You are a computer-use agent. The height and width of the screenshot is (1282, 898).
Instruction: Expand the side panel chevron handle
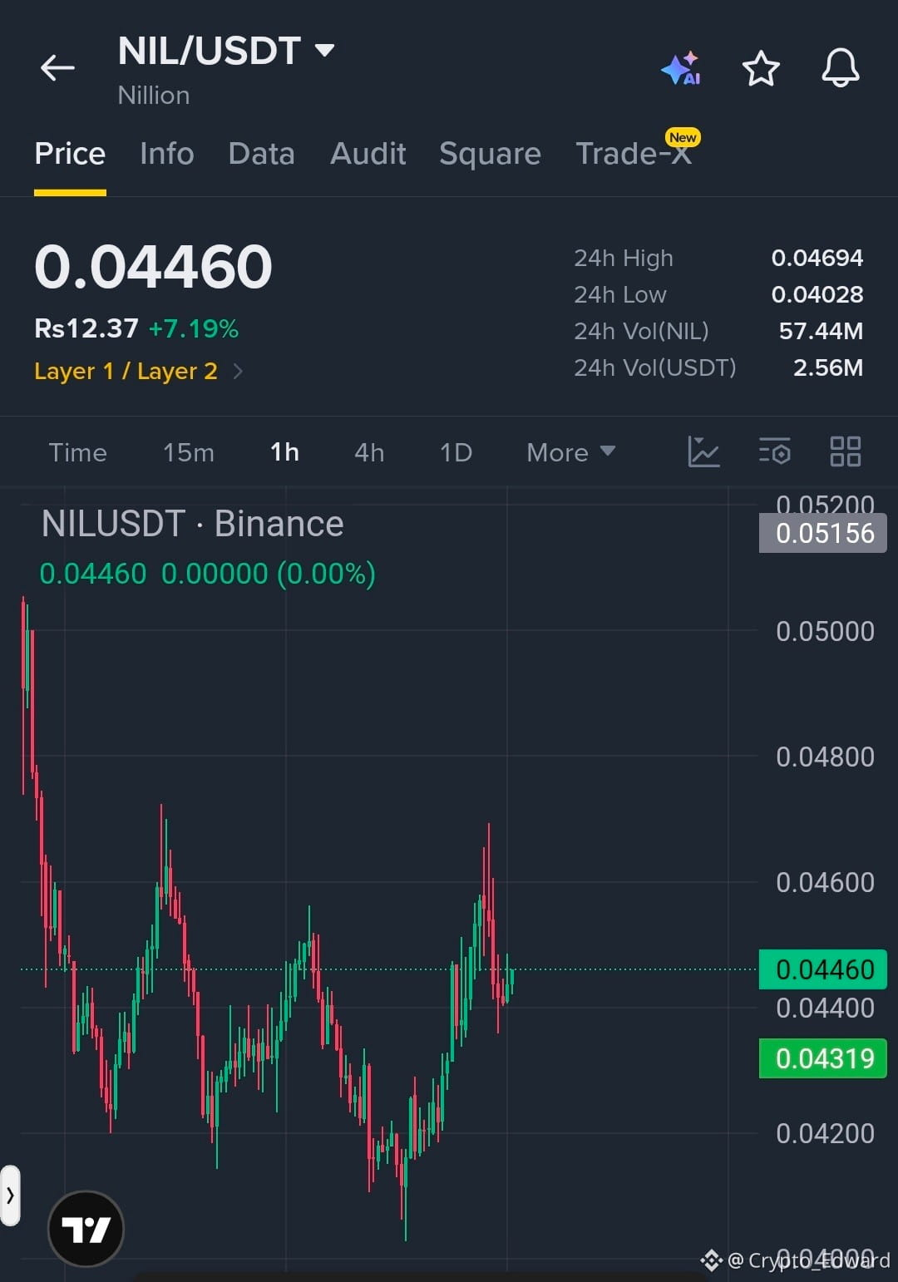10,1196
